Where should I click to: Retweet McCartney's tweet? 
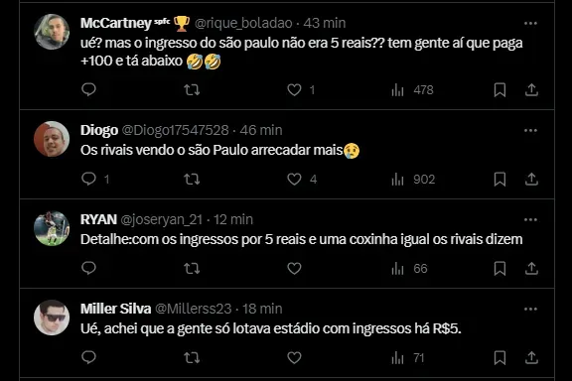[x=192, y=89]
